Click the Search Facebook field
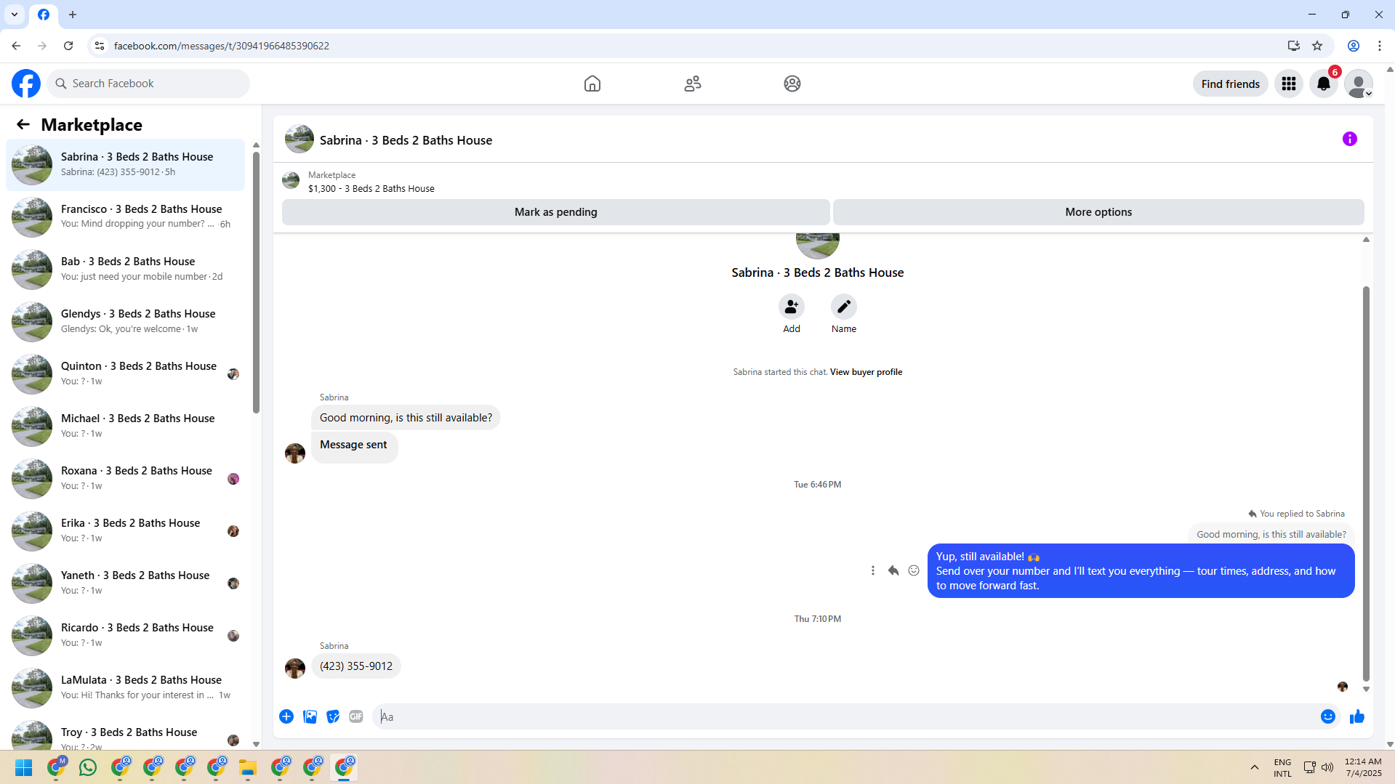The width and height of the screenshot is (1395, 784). 148,84
